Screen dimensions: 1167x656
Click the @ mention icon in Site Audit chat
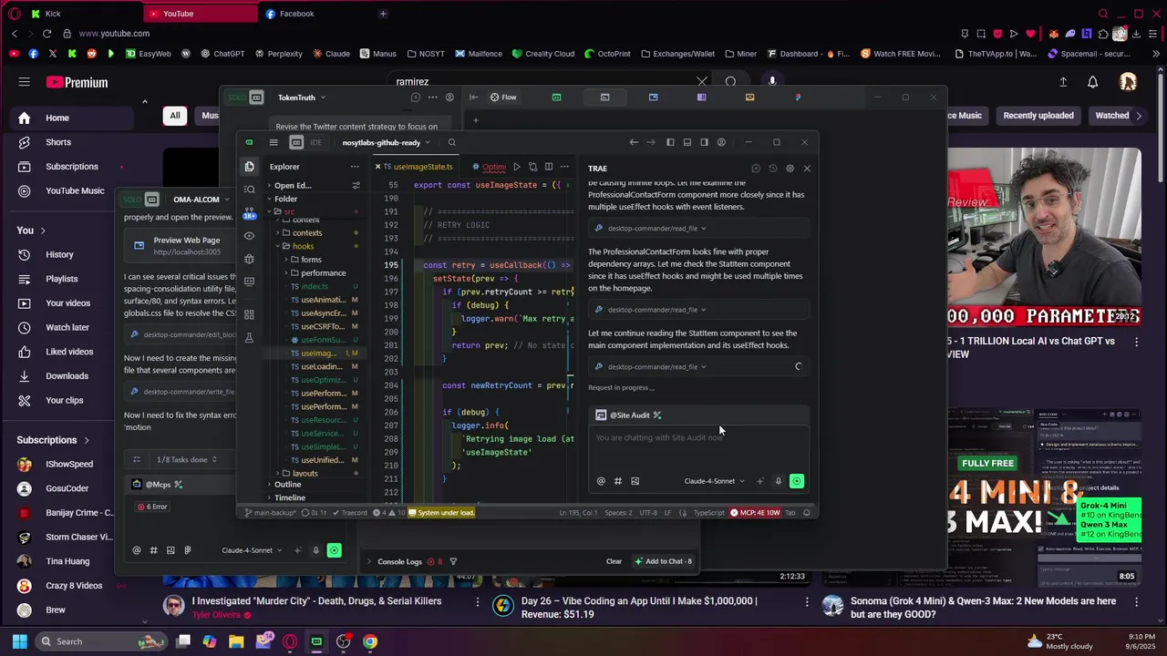pos(600,481)
